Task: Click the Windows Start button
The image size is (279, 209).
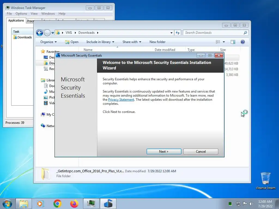Action: (7, 204)
